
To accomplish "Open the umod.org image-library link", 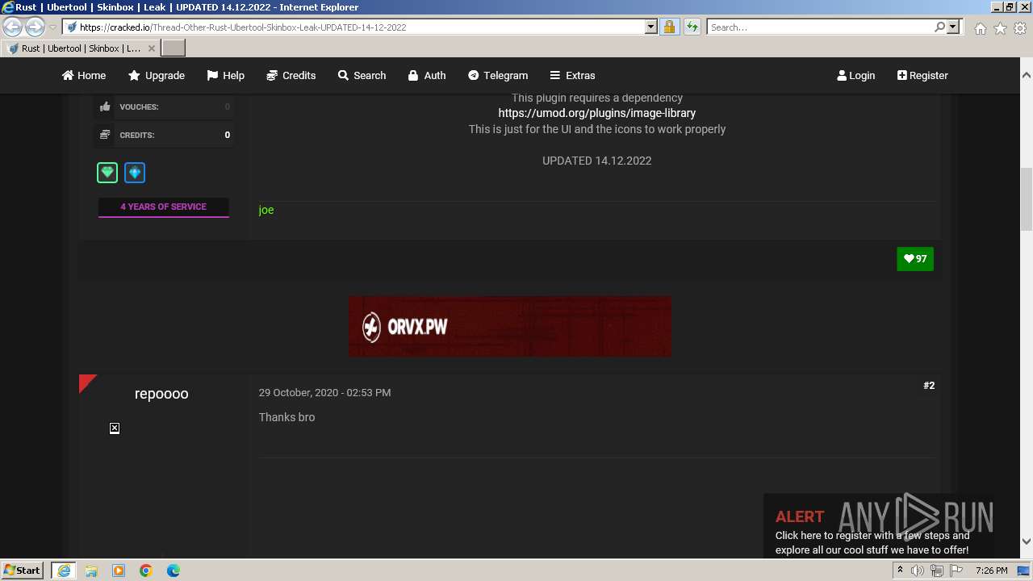I will (x=596, y=113).
